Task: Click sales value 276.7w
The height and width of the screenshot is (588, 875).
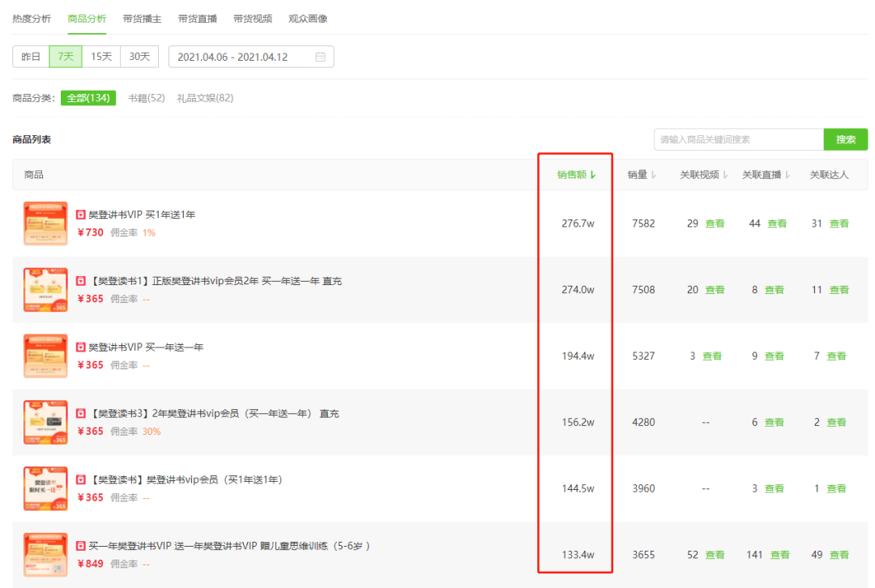Action: tap(578, 224)
